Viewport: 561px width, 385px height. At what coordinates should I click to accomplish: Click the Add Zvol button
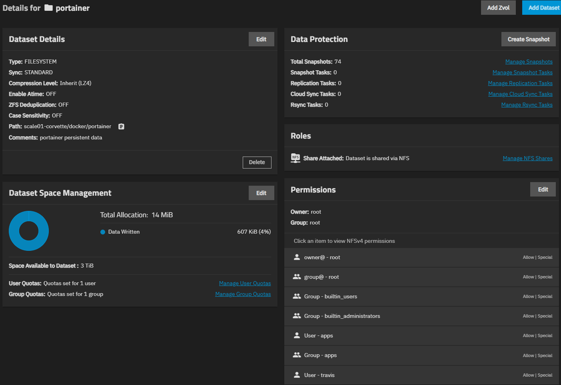(x=498, y=8)
